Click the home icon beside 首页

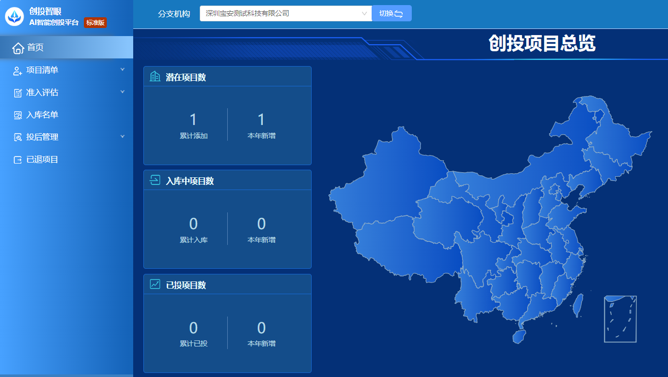point(18,48)
